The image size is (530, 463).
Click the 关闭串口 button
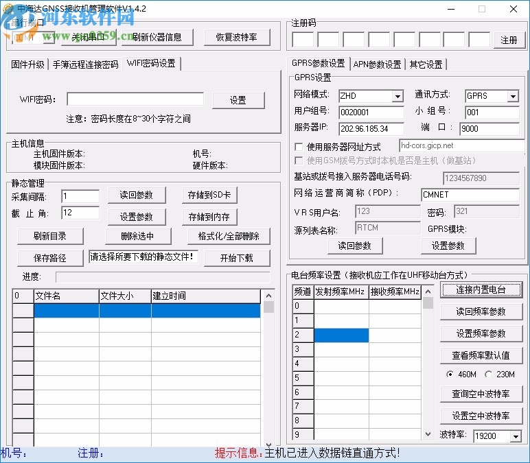tap(89, 37)
